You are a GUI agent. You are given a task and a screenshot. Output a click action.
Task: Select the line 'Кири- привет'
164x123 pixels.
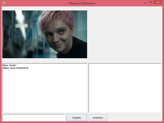coord(10,65)
